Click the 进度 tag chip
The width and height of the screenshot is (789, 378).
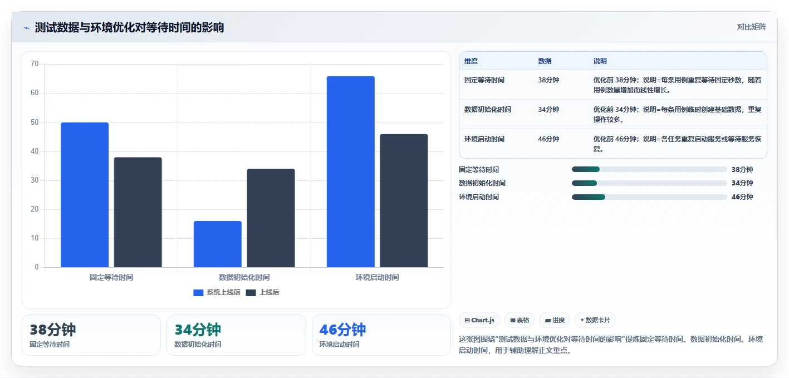coord(555,320)
